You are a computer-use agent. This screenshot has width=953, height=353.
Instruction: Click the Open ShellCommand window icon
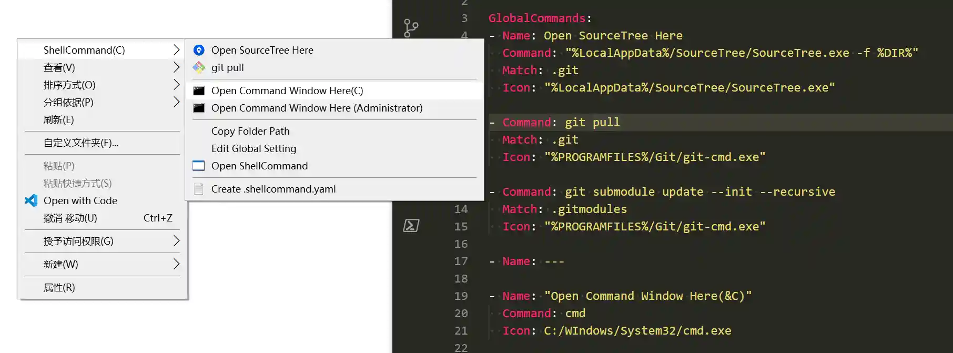click(x=199, y=166)
